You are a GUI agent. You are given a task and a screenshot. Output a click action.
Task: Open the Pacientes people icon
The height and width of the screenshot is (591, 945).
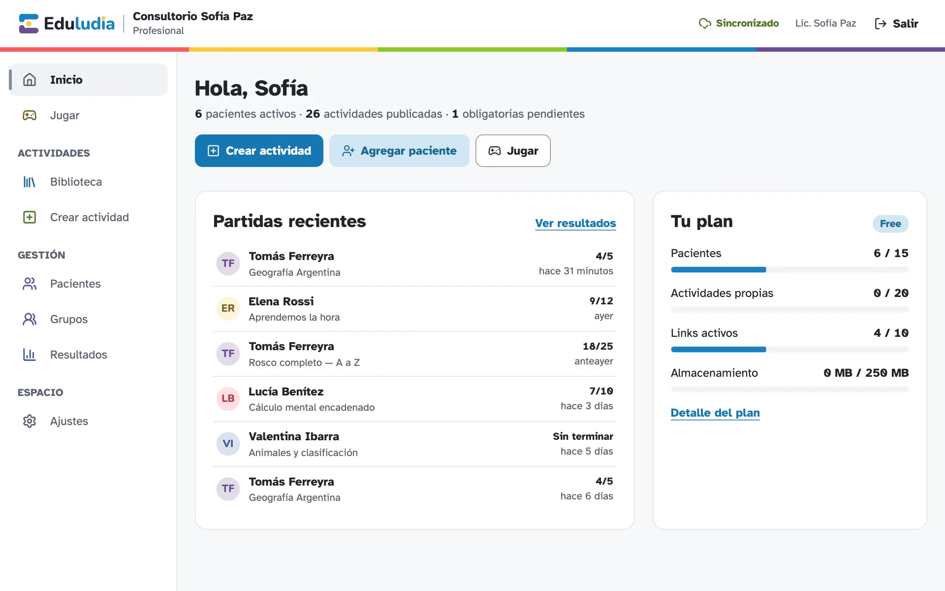[30, 284]
